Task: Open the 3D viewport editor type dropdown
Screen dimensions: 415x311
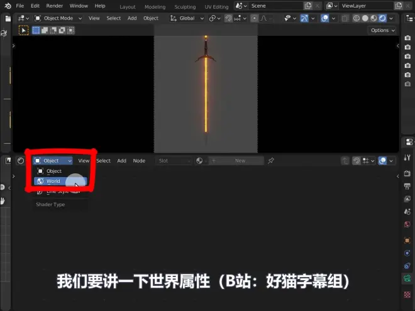Action: pos(23,18)
